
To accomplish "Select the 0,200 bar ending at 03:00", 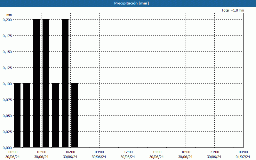I will pyautogui.click(x=36, y=83).
